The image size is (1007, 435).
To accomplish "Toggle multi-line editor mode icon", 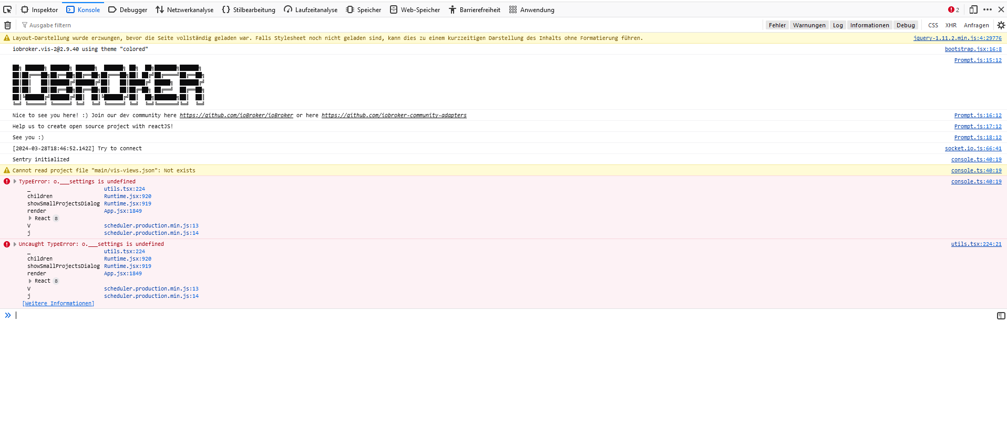I will [x=1001, y=316].
